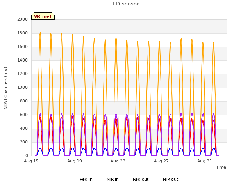Click the Aug 31 x-axis label
The width and height of the screenshot is (250, 187).
click(205, 161)
